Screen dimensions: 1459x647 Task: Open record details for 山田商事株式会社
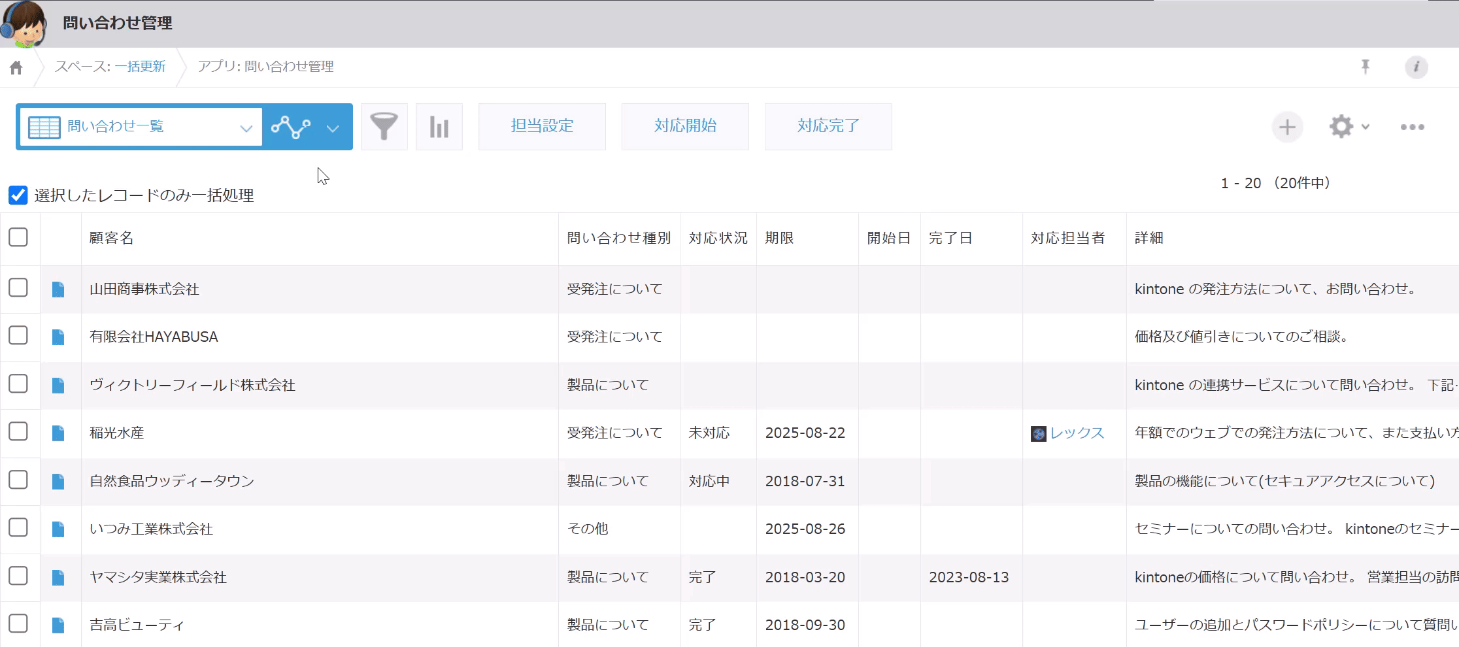point(58,289)
